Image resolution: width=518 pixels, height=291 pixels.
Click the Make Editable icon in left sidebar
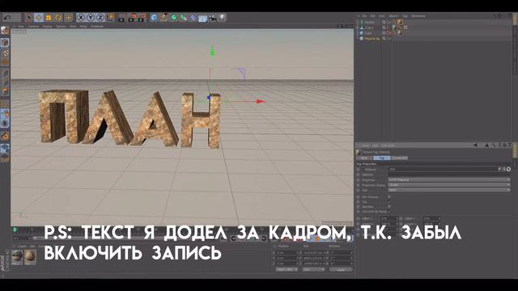5,31
